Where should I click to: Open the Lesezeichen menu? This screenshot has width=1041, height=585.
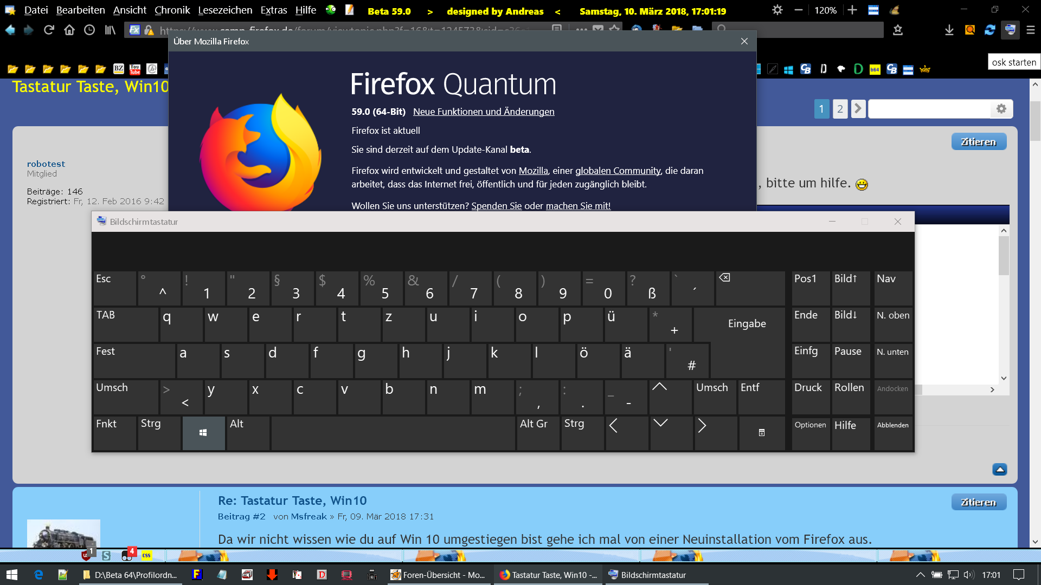click(x=225, y=10)
